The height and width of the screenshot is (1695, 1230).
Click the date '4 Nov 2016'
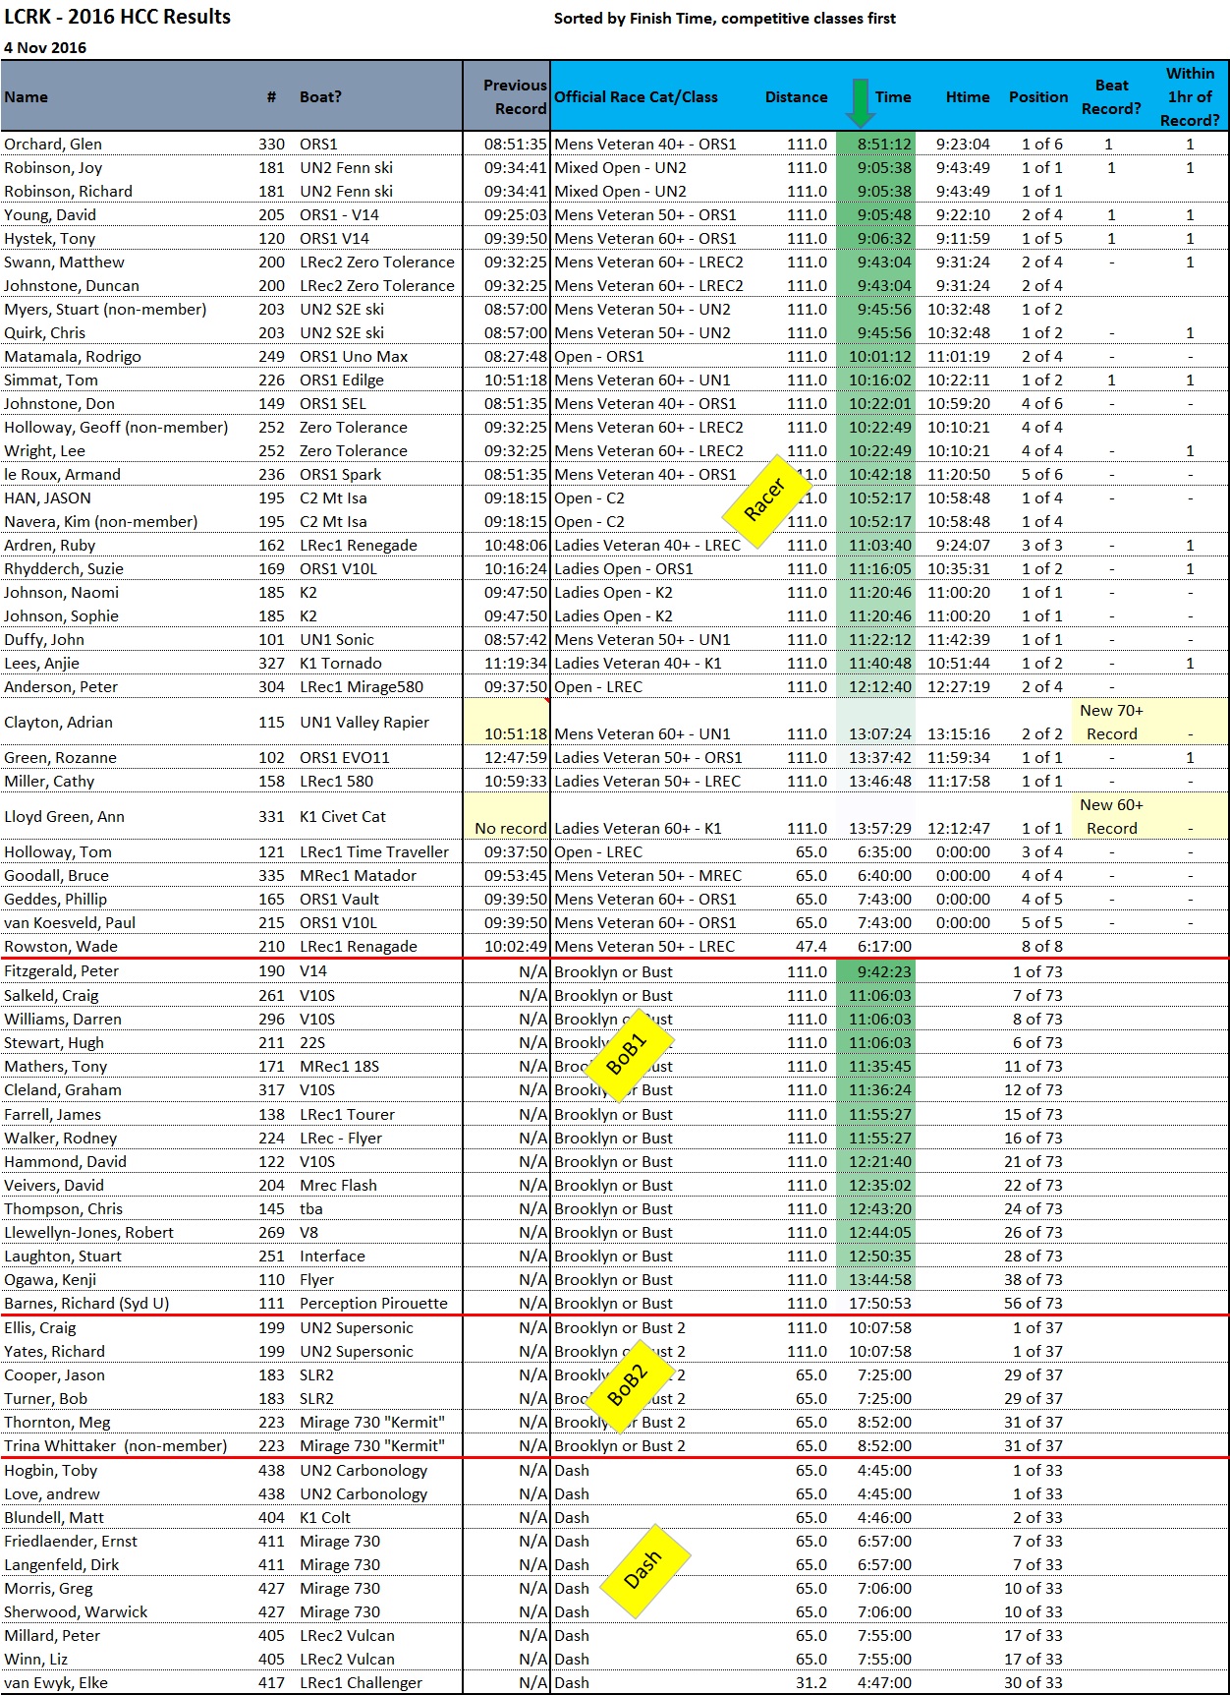point(45,47)
